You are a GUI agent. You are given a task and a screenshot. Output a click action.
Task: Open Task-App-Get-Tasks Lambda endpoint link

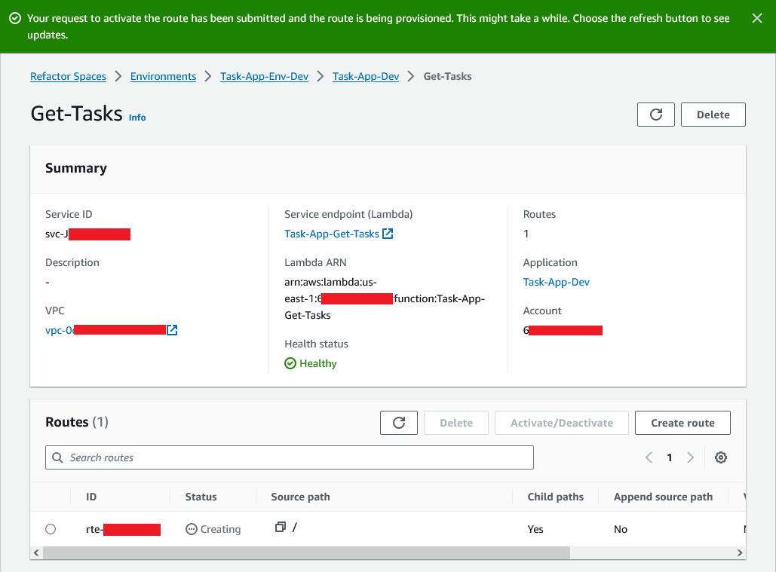pyautogui.click(x=332, y=234)
